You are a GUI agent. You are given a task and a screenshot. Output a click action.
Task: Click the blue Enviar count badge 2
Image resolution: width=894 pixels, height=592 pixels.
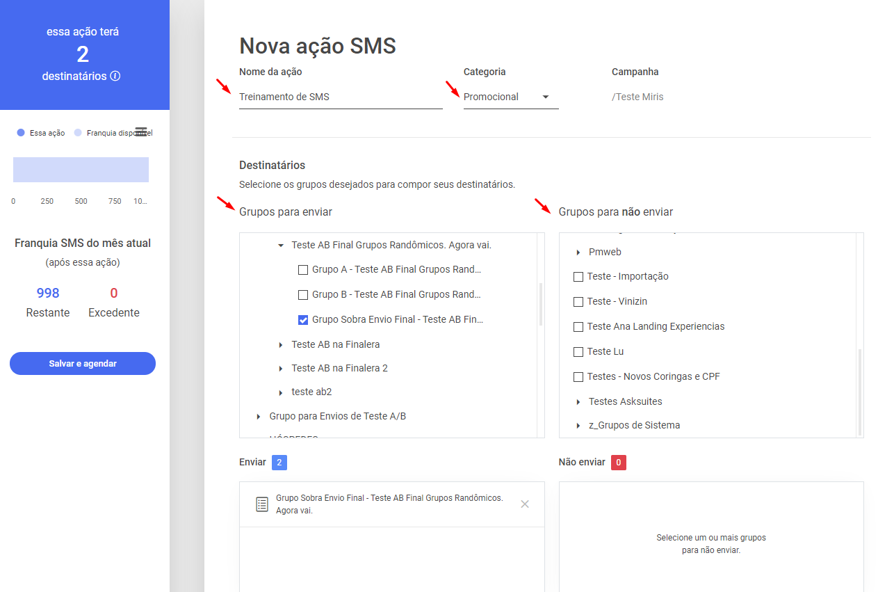(x=279, y=463)
